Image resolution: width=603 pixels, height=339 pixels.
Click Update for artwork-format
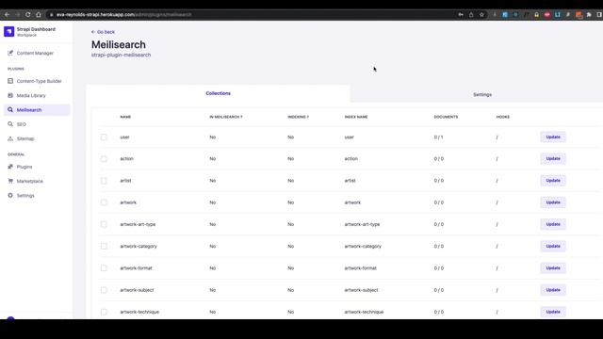553,267
